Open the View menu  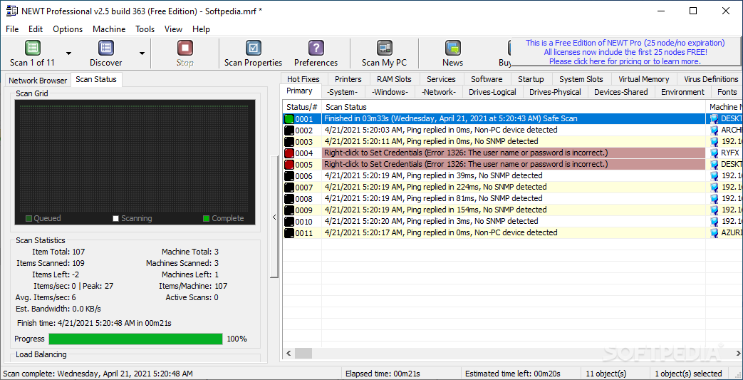173,29
